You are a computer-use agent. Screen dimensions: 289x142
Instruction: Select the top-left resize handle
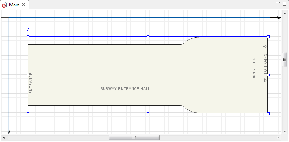point(28,37)
